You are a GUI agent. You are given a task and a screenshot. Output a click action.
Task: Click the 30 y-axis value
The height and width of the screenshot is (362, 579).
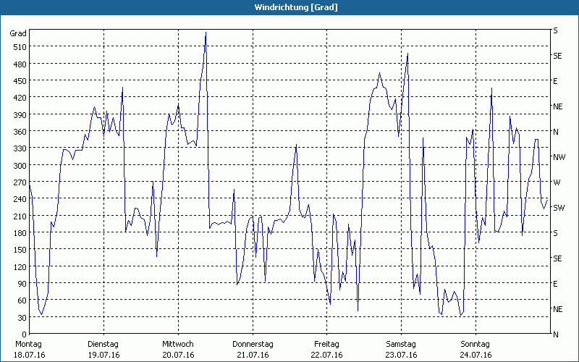click(22, 318)
